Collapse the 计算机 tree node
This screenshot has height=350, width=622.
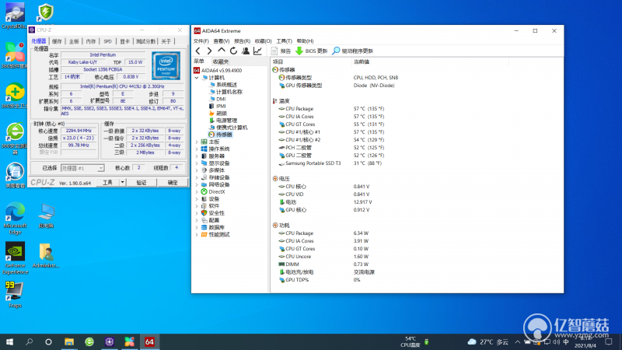point(197,78)
